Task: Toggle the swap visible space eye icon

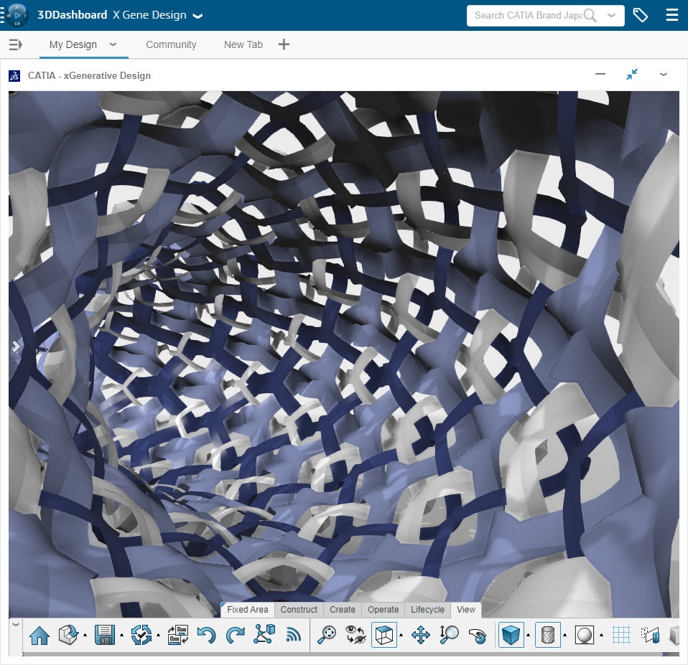Action: click(x=355, y=635)
